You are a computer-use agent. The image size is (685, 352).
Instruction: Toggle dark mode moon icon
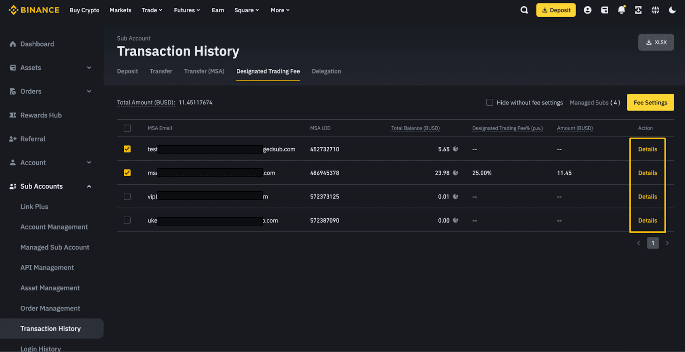click(672, 10)
